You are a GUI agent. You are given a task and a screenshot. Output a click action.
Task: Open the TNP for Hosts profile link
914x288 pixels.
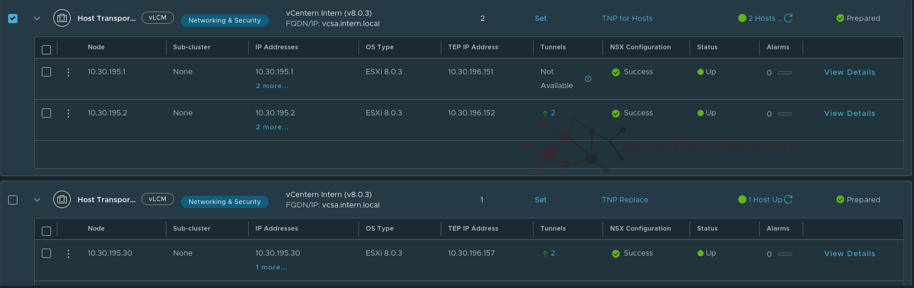(627, 19)
